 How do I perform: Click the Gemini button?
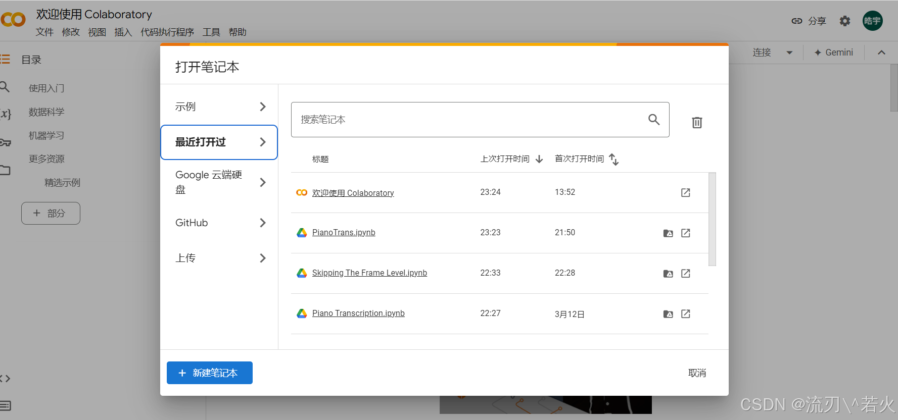pyautogui.click(x=834, y=52)
